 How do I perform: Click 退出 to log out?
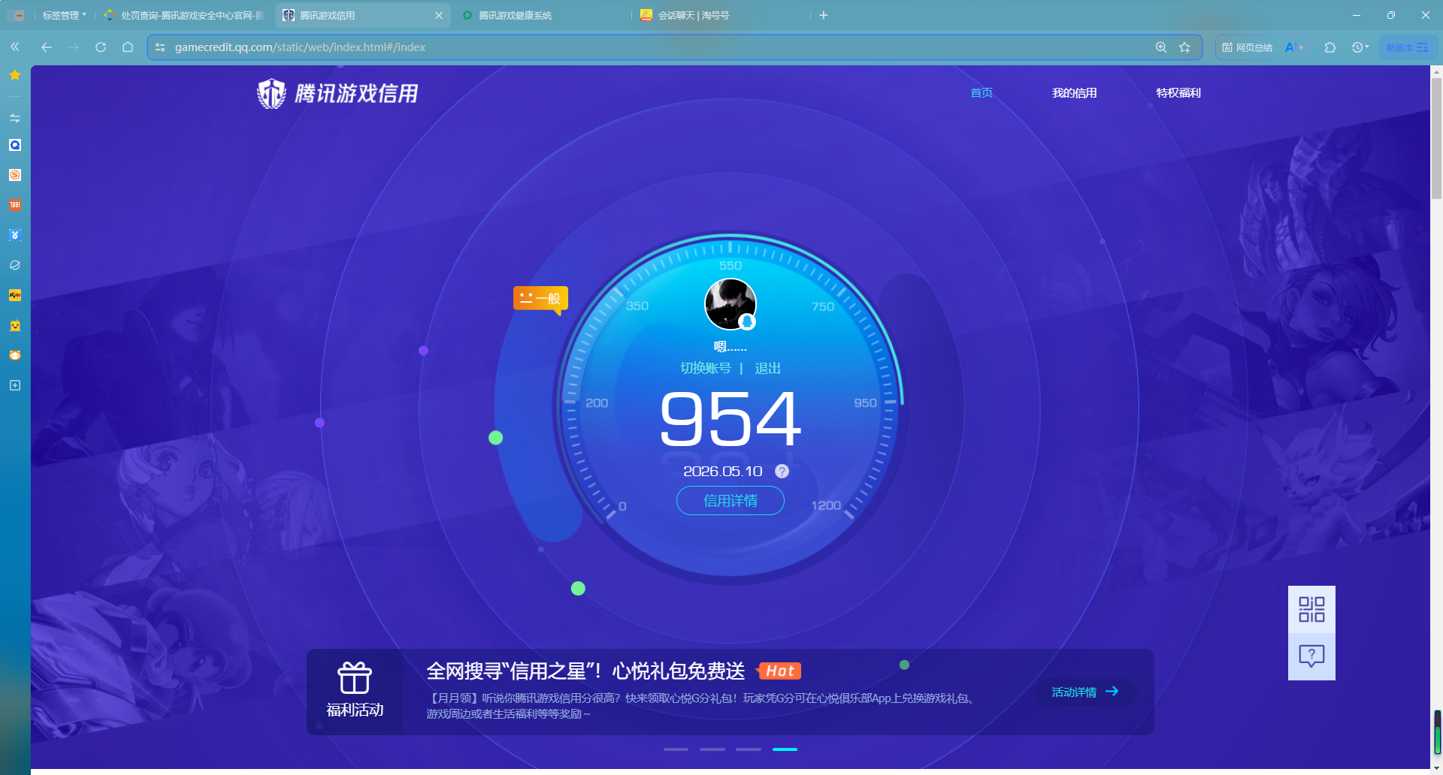[767, 368]
